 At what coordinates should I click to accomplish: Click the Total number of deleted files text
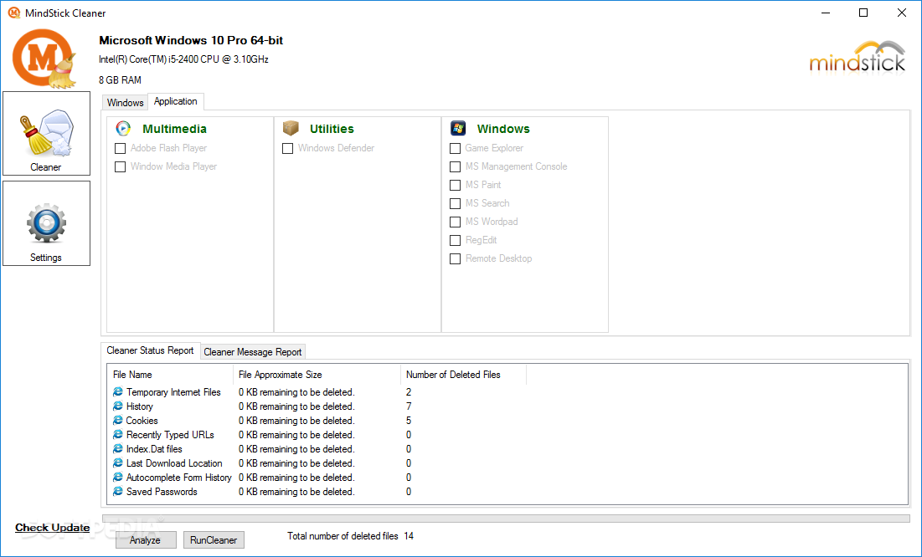(343, 536)
